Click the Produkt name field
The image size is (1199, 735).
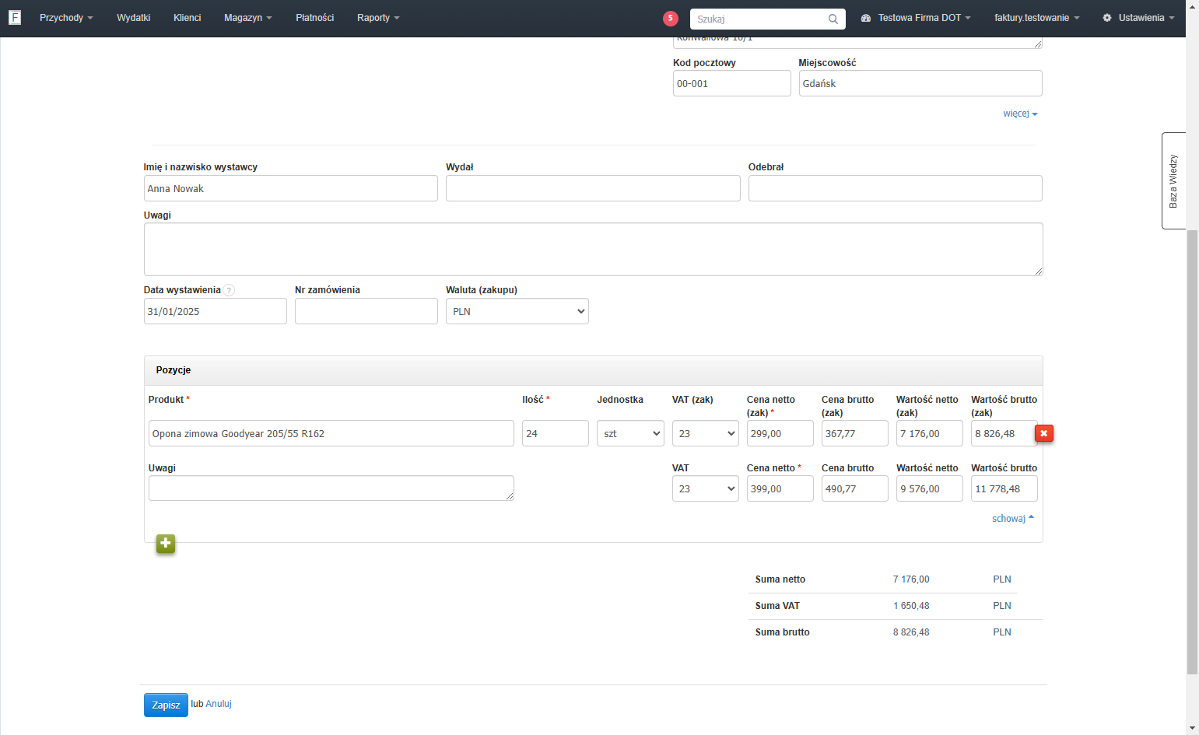coord(331,433)
